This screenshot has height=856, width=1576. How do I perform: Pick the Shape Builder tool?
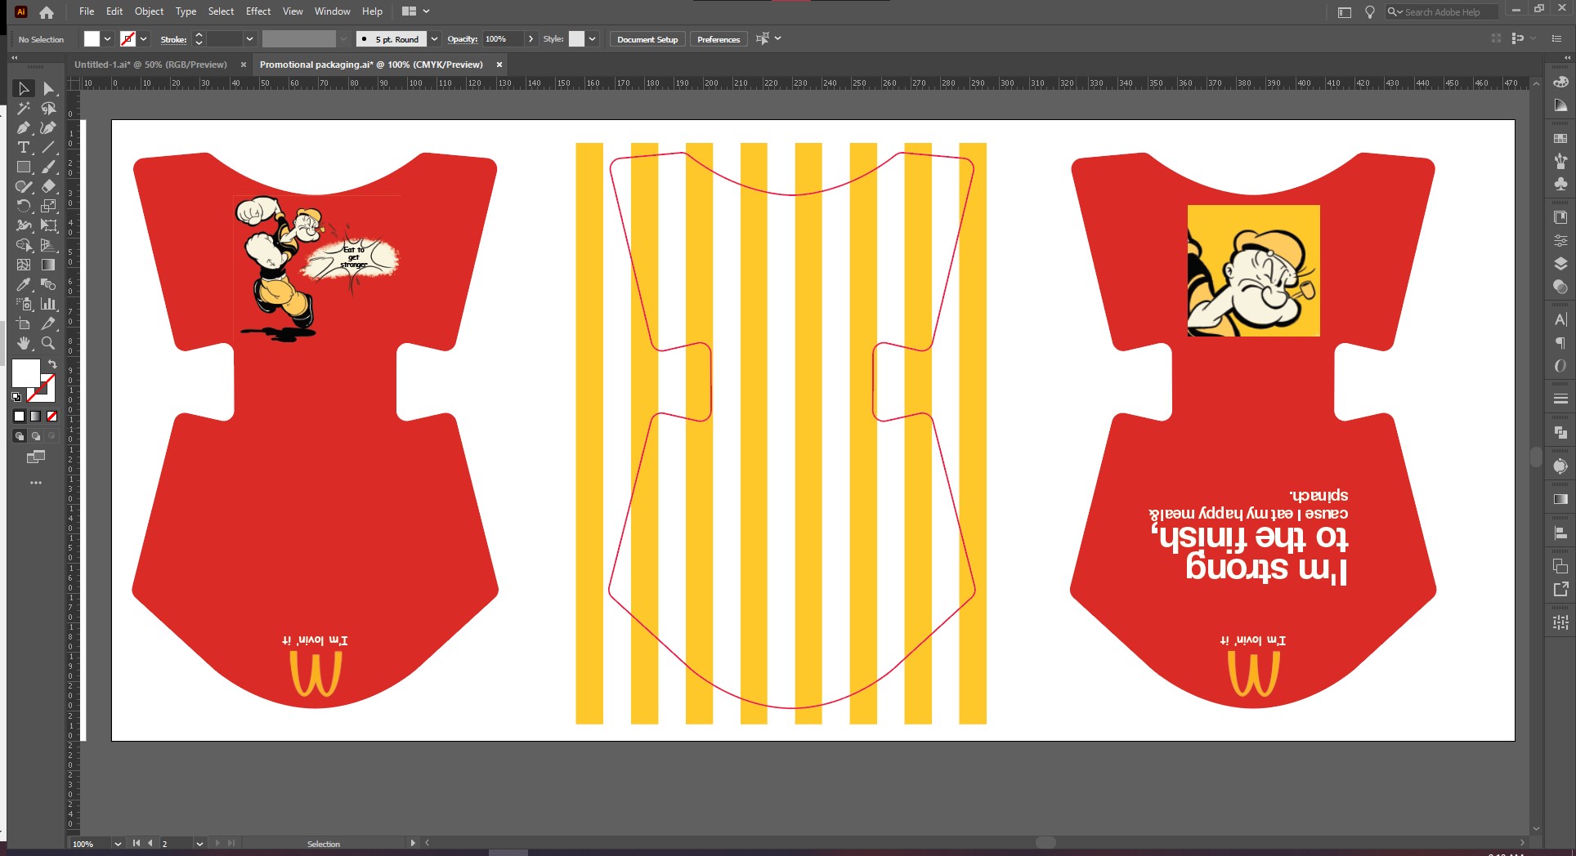click(23, 245)
